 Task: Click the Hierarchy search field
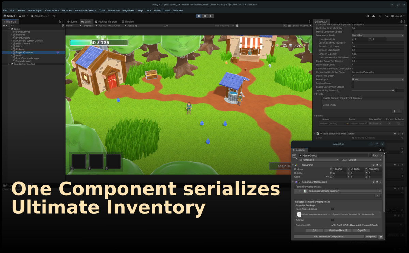[x=35, y=26]
